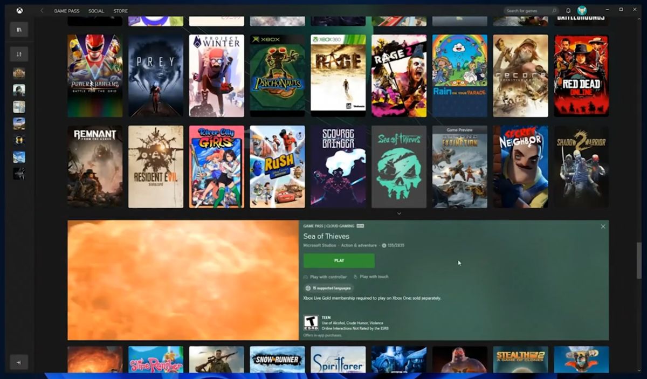Image resolution: width=647 pixels, height=379 pixels.
Task: Expand the 15 supported languages list
Action: pos(329,288)
